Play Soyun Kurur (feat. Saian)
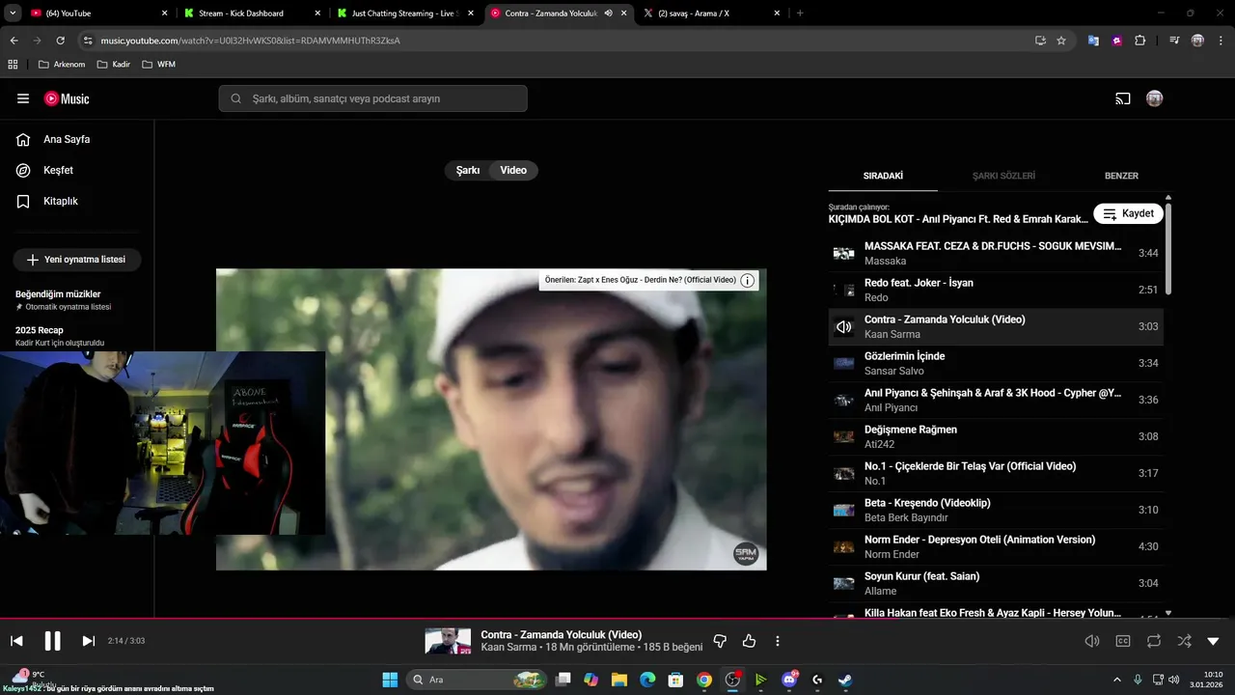 pyautogui.click(x=996, y=583)
